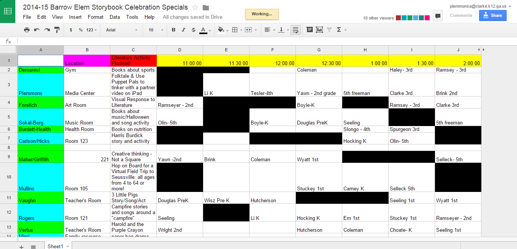This screenshot has width=517, height=249.
Task: Toggle bold formatting
Action: [x=174, y=30]
